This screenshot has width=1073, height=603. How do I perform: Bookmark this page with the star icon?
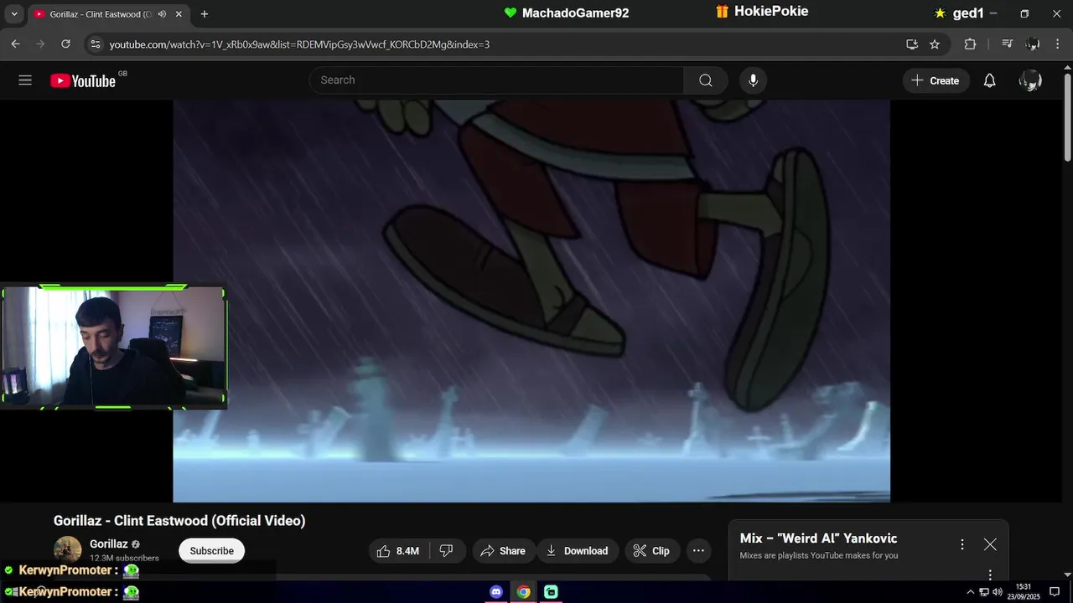coord(935,44)
